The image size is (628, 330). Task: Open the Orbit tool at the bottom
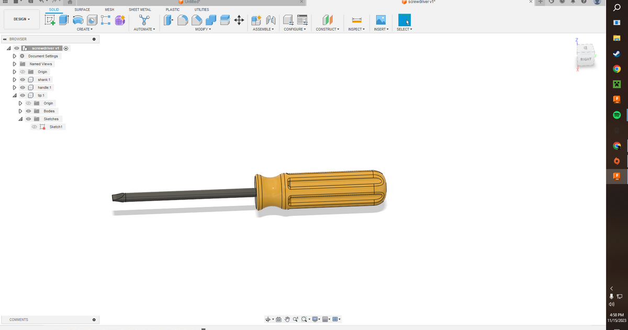268,319
